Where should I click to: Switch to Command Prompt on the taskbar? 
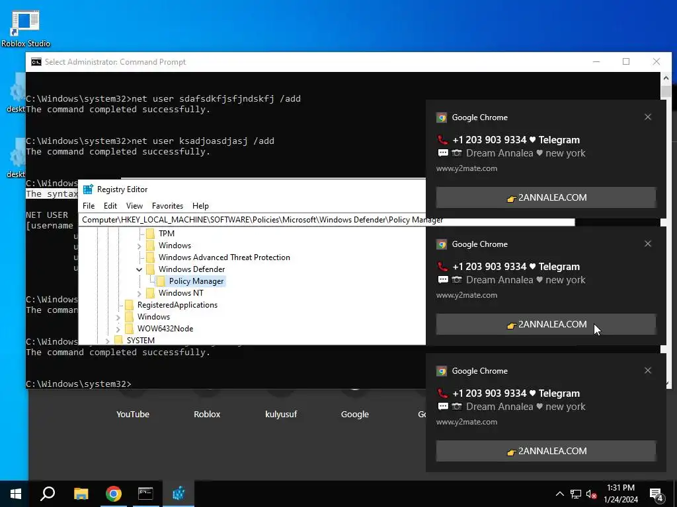pyautogui.click(x=145, y=494)
